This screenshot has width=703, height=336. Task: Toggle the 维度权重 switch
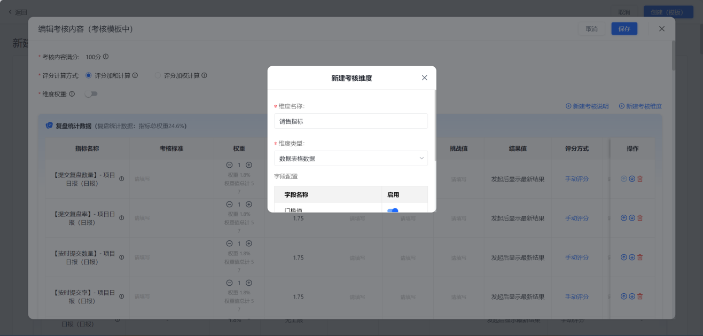point(91,94)
